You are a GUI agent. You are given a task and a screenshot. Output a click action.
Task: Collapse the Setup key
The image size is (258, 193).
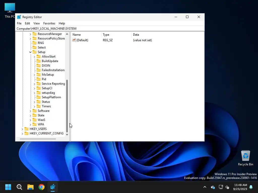coord(30,52)
